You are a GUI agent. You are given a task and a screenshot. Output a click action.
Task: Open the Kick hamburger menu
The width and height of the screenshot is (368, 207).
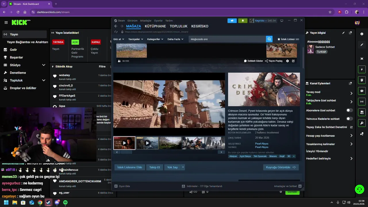tap(6, 22)
